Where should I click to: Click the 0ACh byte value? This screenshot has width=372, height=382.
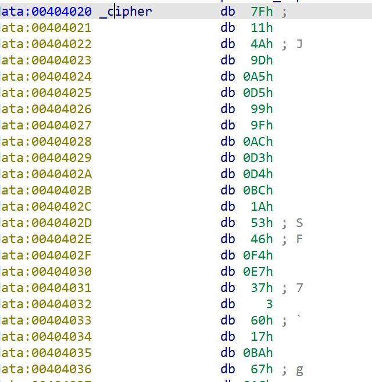click(x=258, y=142)
